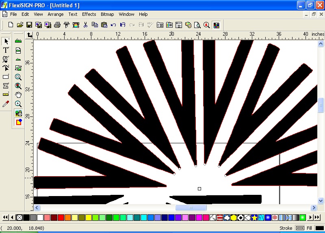Step the palette left one swatch

point(13,218)
